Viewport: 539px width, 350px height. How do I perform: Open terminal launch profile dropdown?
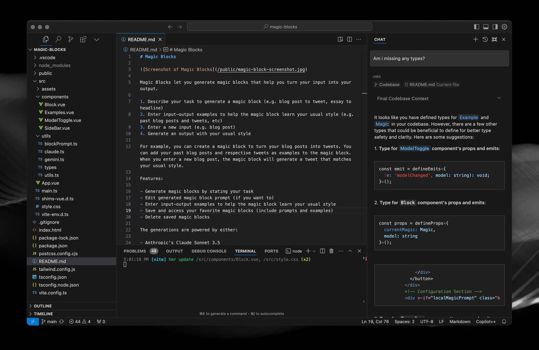coord(314,251)
